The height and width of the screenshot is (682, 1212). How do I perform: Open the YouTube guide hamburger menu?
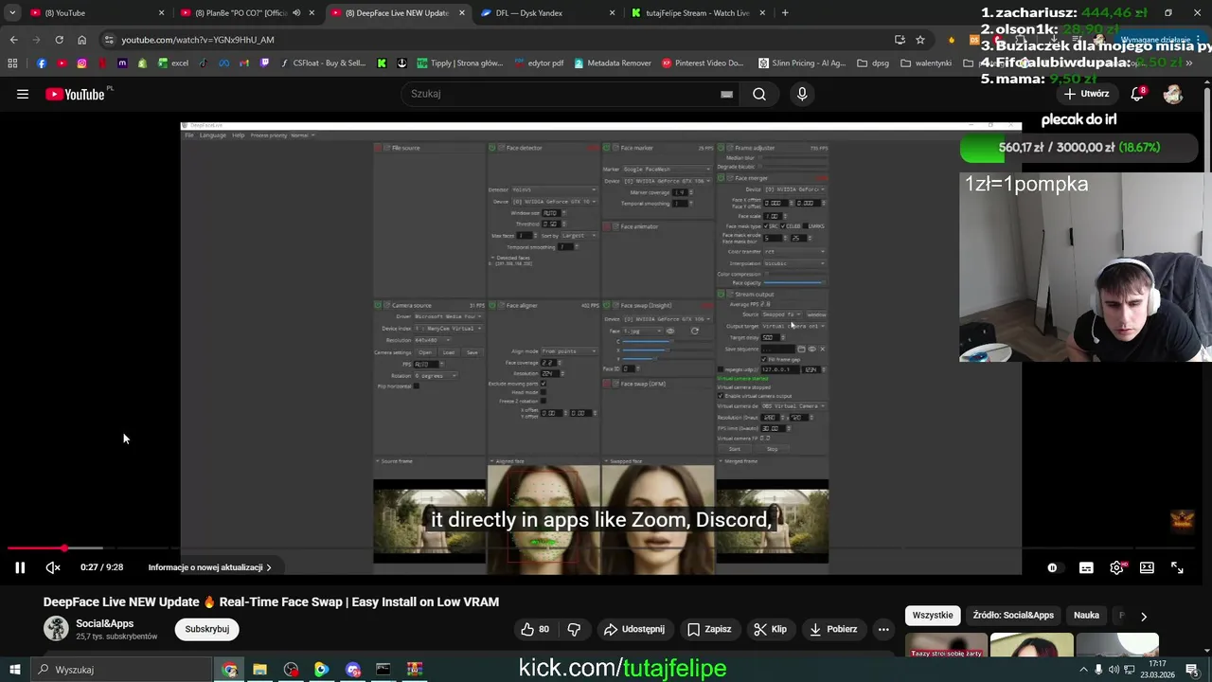(23, 94)
